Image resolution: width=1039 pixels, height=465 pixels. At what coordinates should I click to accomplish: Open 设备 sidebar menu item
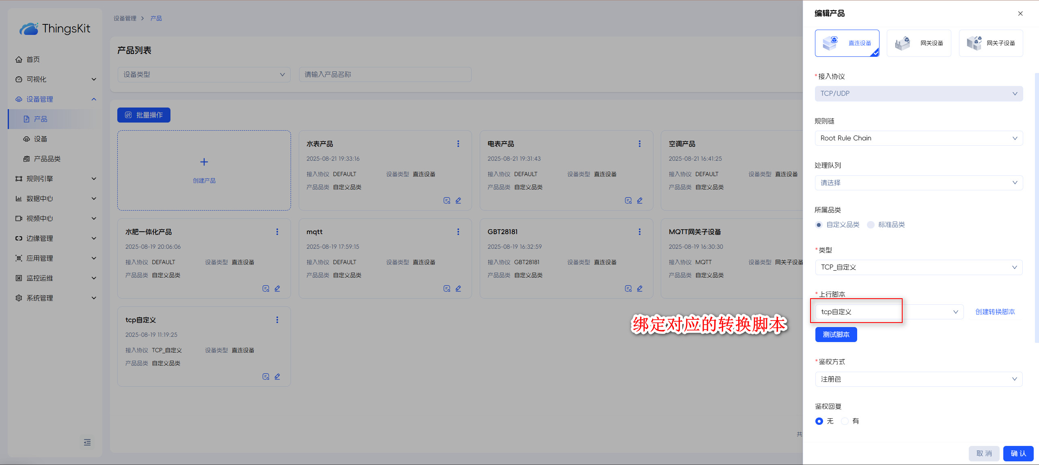point(41,139)
